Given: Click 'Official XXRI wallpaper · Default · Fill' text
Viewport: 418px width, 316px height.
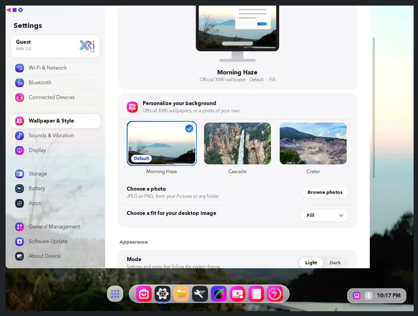Looking at the screenshot, I should pyautogui.click(x=237, y=80).
